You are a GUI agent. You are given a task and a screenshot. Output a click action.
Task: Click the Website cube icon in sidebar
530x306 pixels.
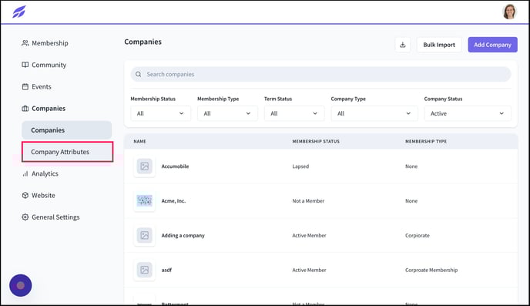[25, 195]
